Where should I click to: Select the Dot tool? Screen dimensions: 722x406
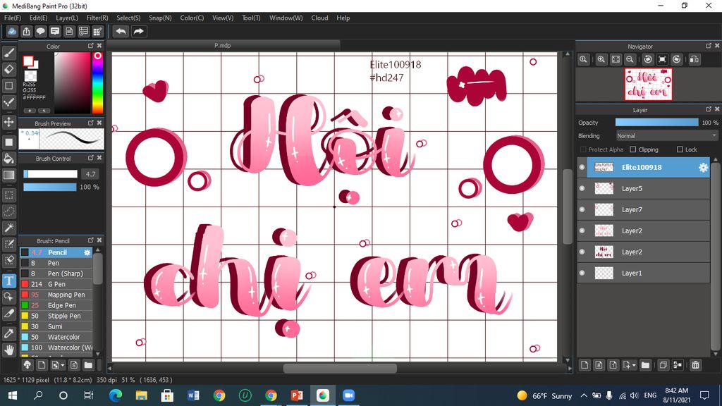[x=8, y=102]
